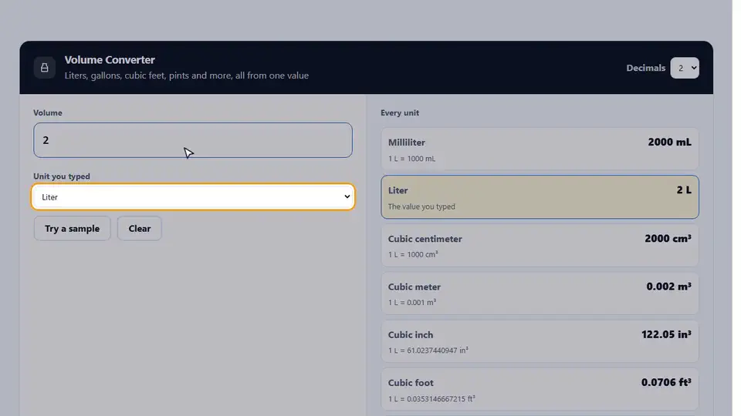Viewport: 741px width, 416px height.
Task: Expand the Unit you typed Liter dropdown
Action: (193, 196)
